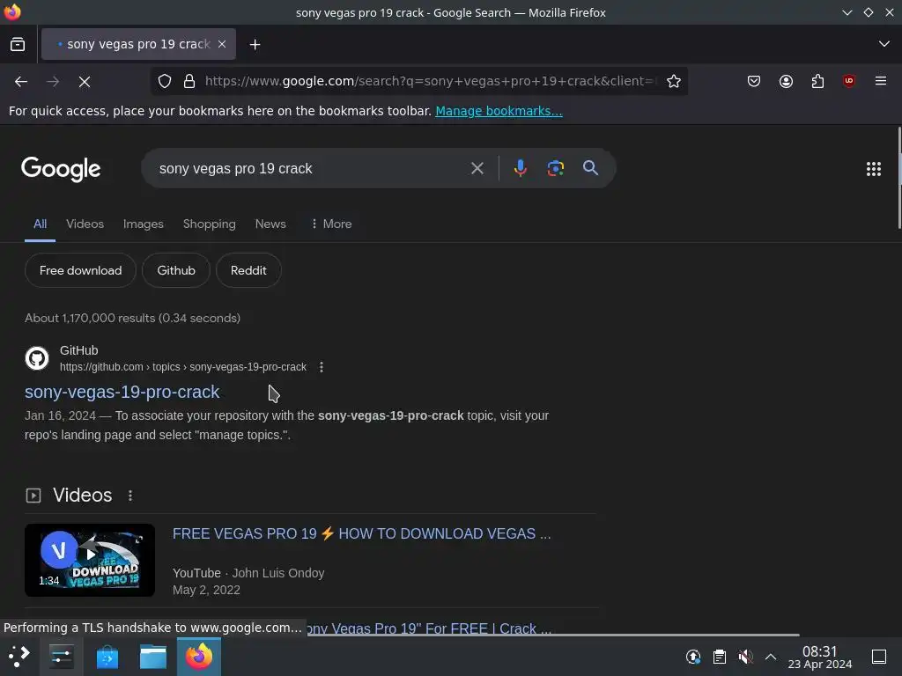Click the Google logo
Viewport: 902px width, 676px height.
pyautogui.click(x=61, y=169)
